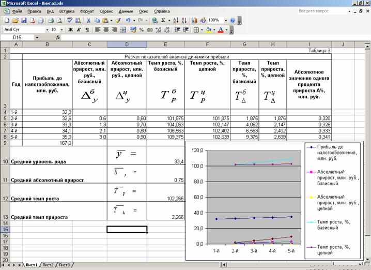Image resolution: width=371 pixels, height=270 pixels.
Task: Click the Name Box showing D15
Action: tap(17, 37)
